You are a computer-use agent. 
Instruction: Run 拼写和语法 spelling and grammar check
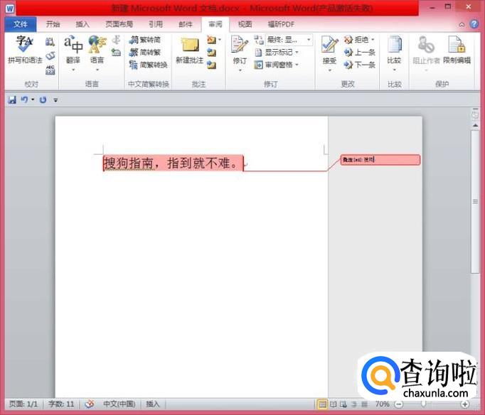[x=24, y=50]
